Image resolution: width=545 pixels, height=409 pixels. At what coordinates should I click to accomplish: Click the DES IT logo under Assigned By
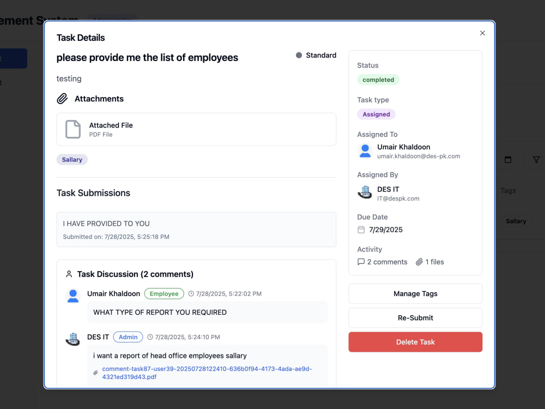365,193
